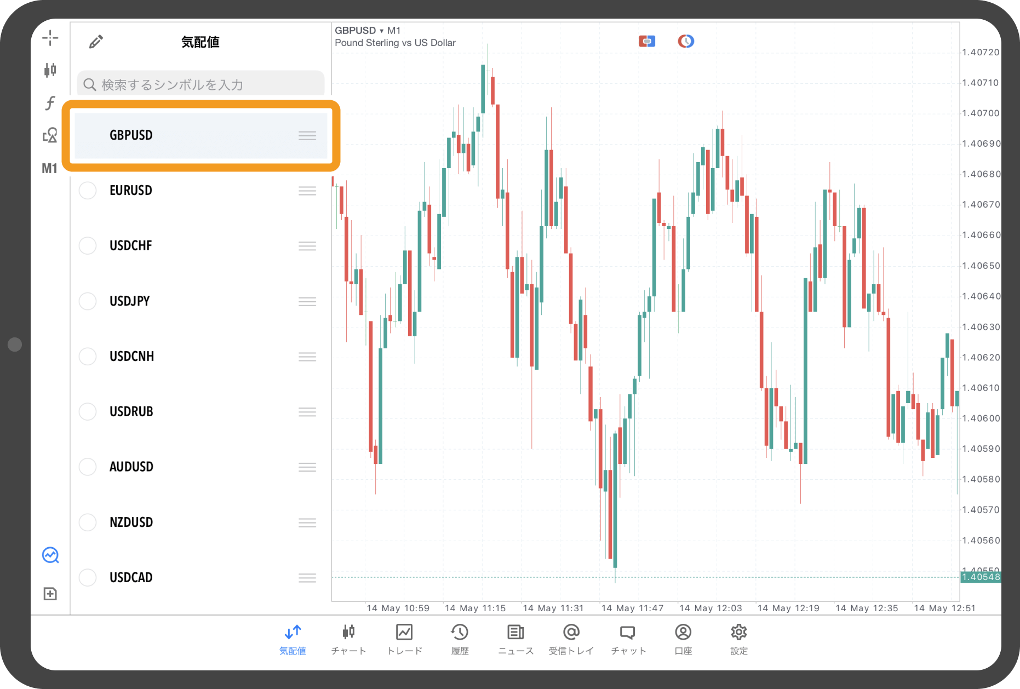Open chart type candlestick icon in sidebar
This screenshot has width=1020, height=689.
coord(50,70)
